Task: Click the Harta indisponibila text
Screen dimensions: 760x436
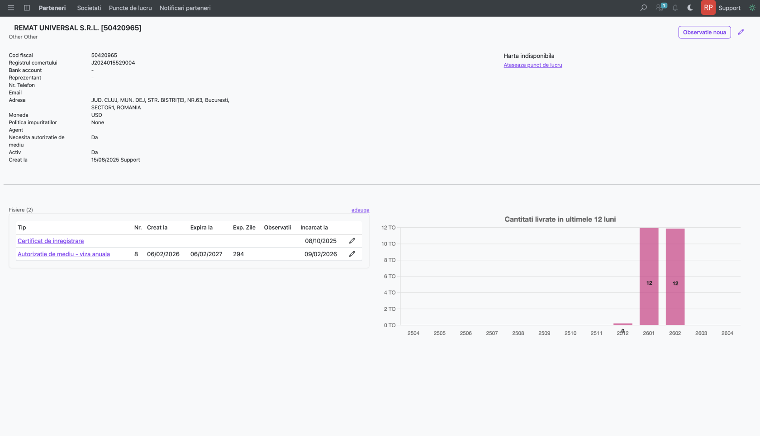Action: coord(529,56)
